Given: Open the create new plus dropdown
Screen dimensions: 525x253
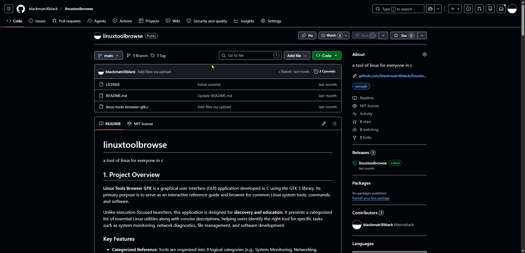Looking at the screenshot, I should pos(455,9).
